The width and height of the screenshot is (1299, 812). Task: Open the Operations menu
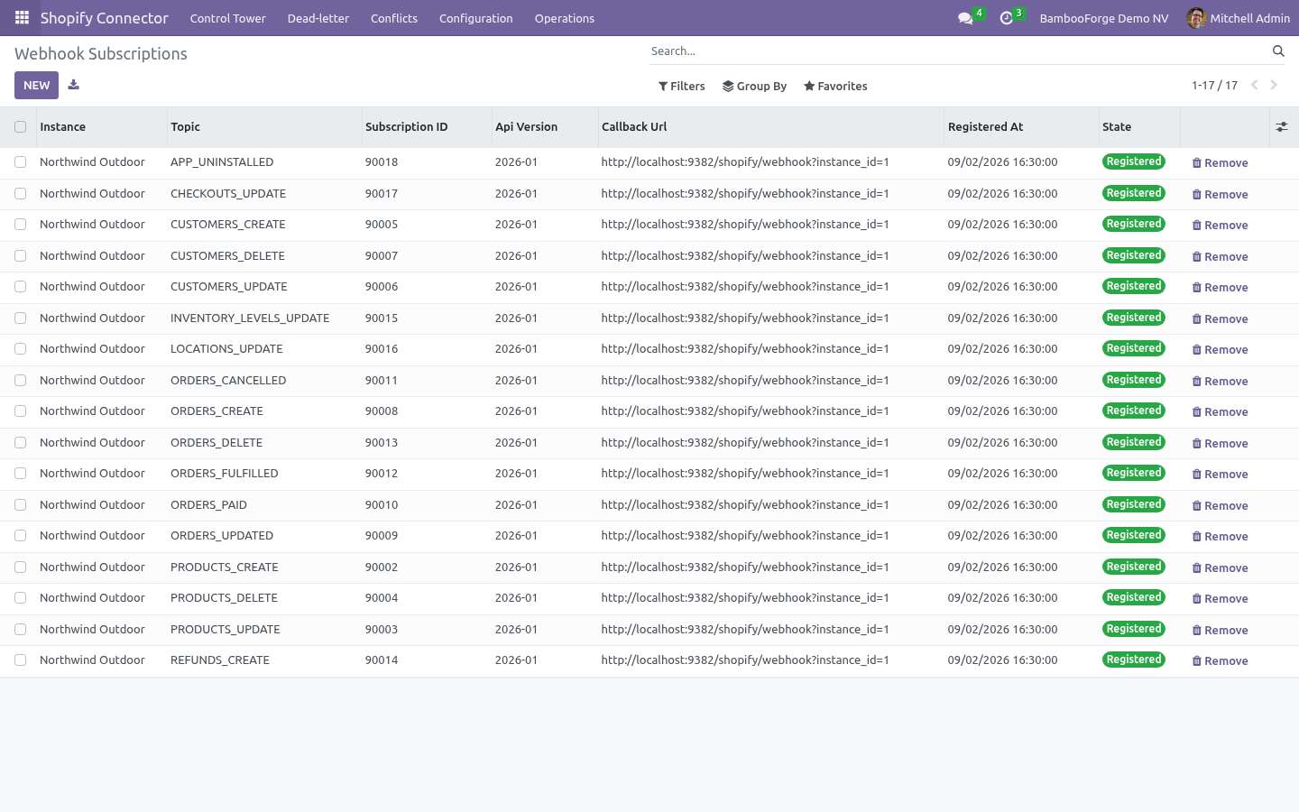click(x=565, y=18)
